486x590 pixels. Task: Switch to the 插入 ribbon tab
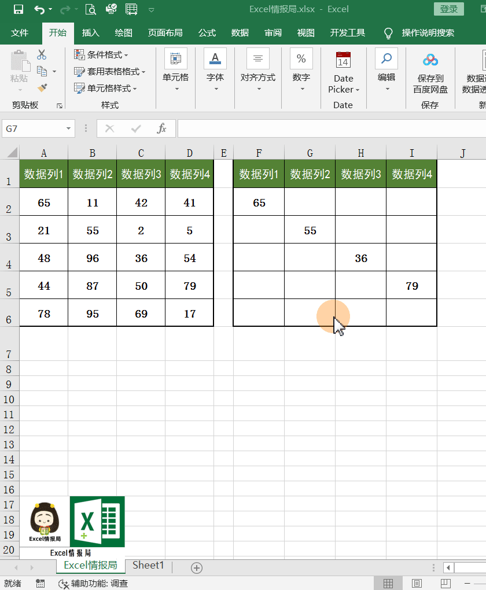click(91, 33)
